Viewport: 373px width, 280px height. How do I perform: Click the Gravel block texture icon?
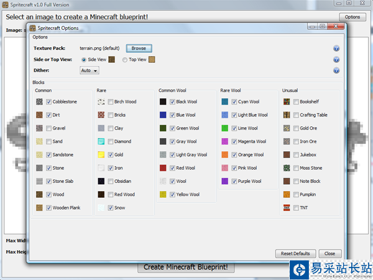(x=39, y=128)
